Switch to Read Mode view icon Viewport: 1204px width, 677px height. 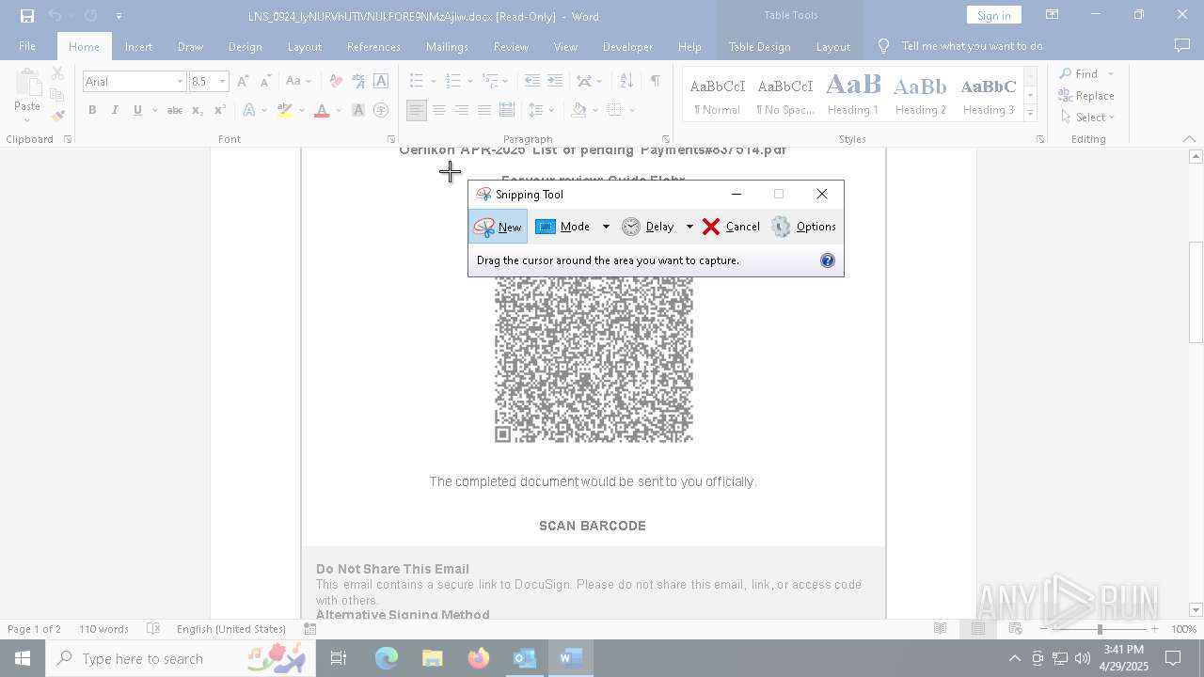tap(940, 629)
